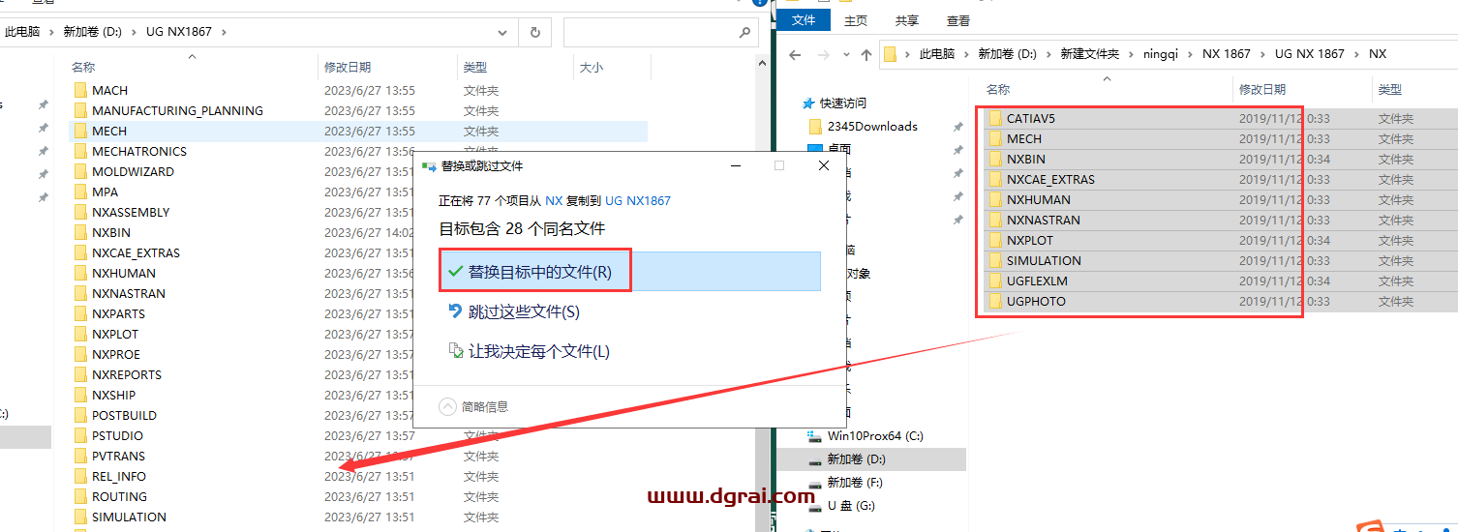Select the MPA folder in left window
1458x532 pixels.
105,192
